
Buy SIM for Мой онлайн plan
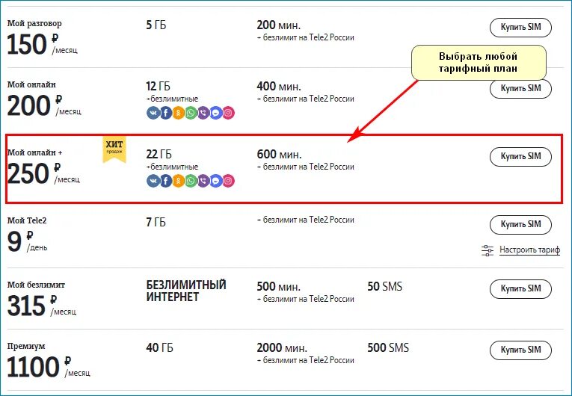(520, 89)
